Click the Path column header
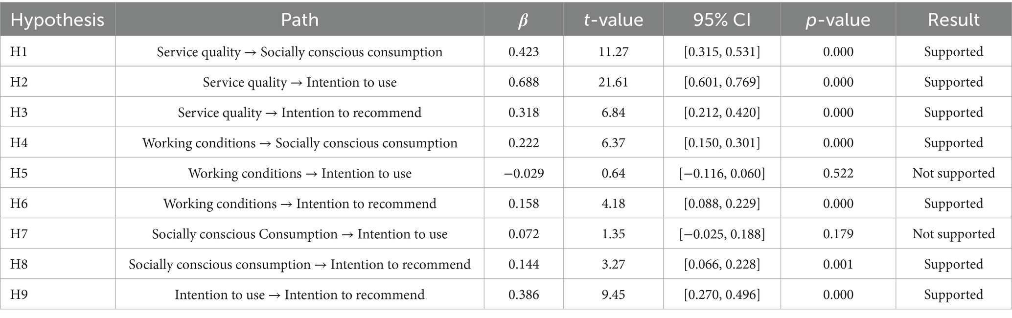Image resolution: width=1012 pixels, height=318 pixels. (x=299, y=20)
